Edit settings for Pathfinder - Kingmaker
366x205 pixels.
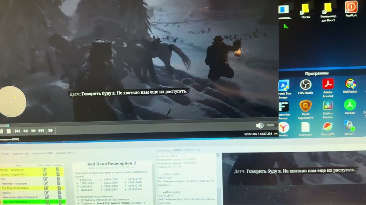[x=45, y=183]
